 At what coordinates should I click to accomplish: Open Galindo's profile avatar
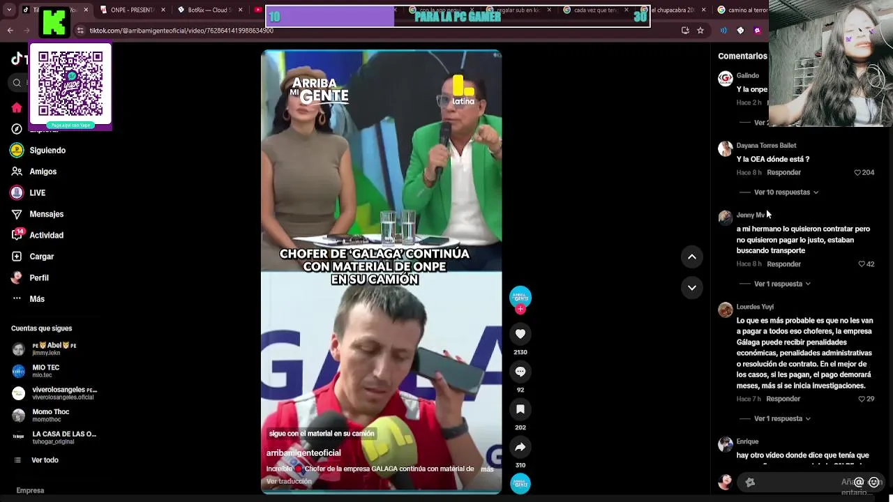tap(726, 78)
